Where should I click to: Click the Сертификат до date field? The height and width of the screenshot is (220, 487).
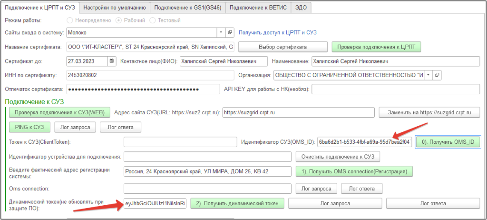(x=88, y=61)
